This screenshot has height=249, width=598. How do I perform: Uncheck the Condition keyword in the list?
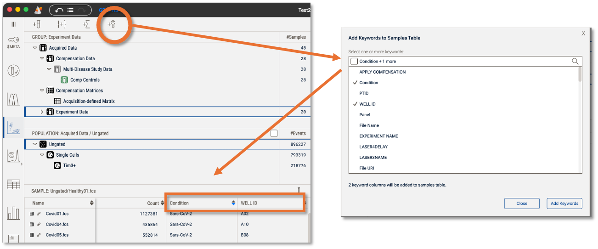[x=369, y=83]
